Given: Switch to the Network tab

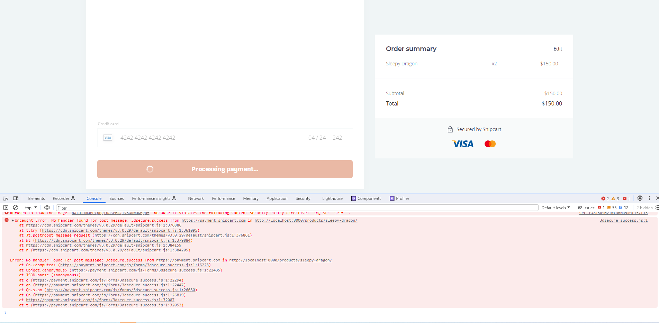Looking at the screenshot, I should (196, 199).
